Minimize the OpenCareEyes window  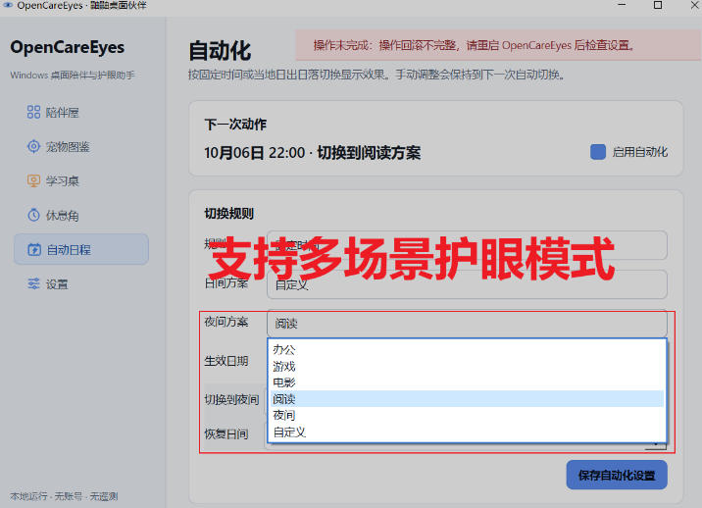click(622, 5)
